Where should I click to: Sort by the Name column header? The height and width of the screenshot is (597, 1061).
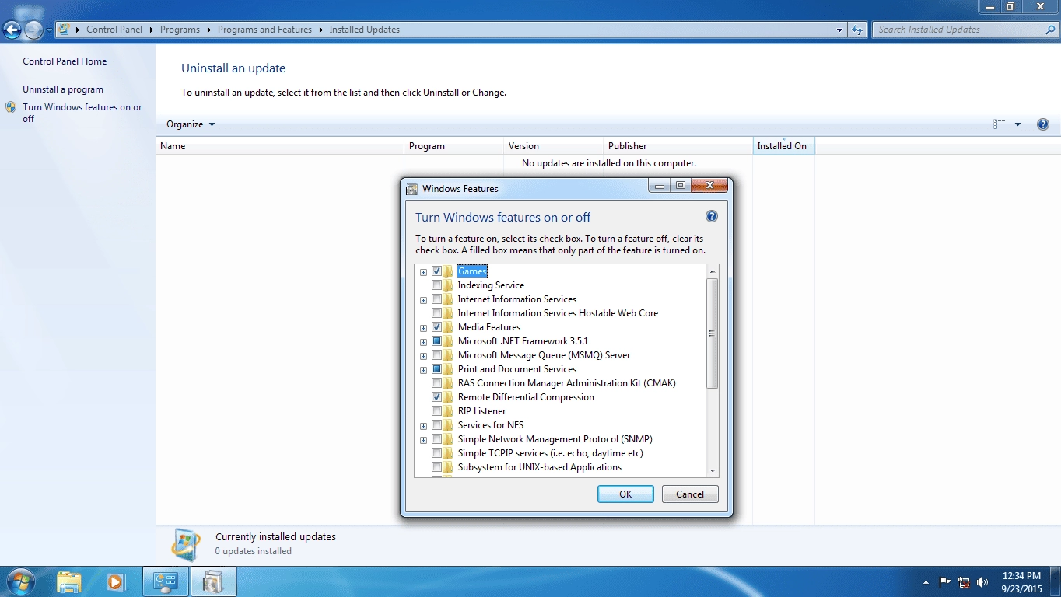280,145
